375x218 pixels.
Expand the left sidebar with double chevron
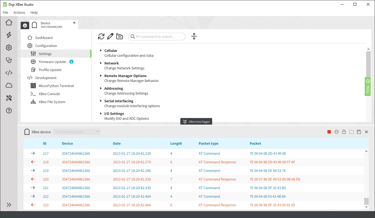click(9, 205)
